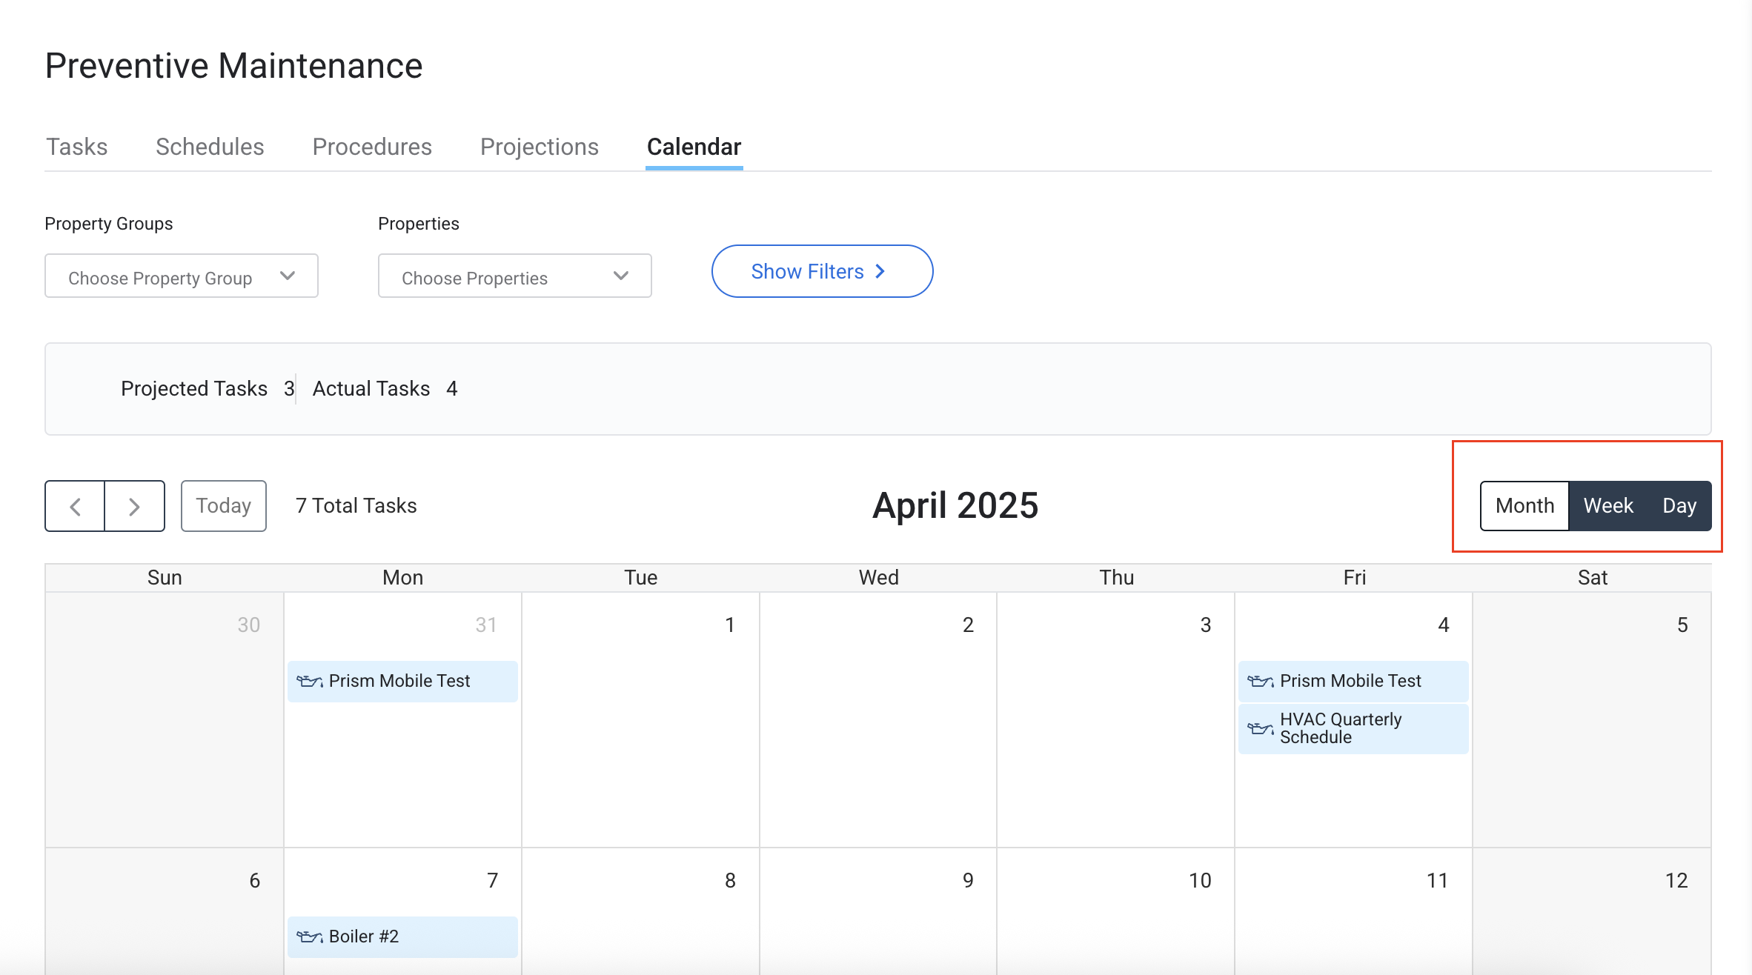Screen dimensions: 1752x975
Task: Select day number 12 on Saturday
Action: [x=1676, y=881]
